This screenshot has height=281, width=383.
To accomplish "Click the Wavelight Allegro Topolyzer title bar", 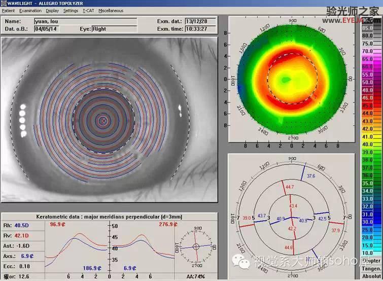I will (192, 3).
